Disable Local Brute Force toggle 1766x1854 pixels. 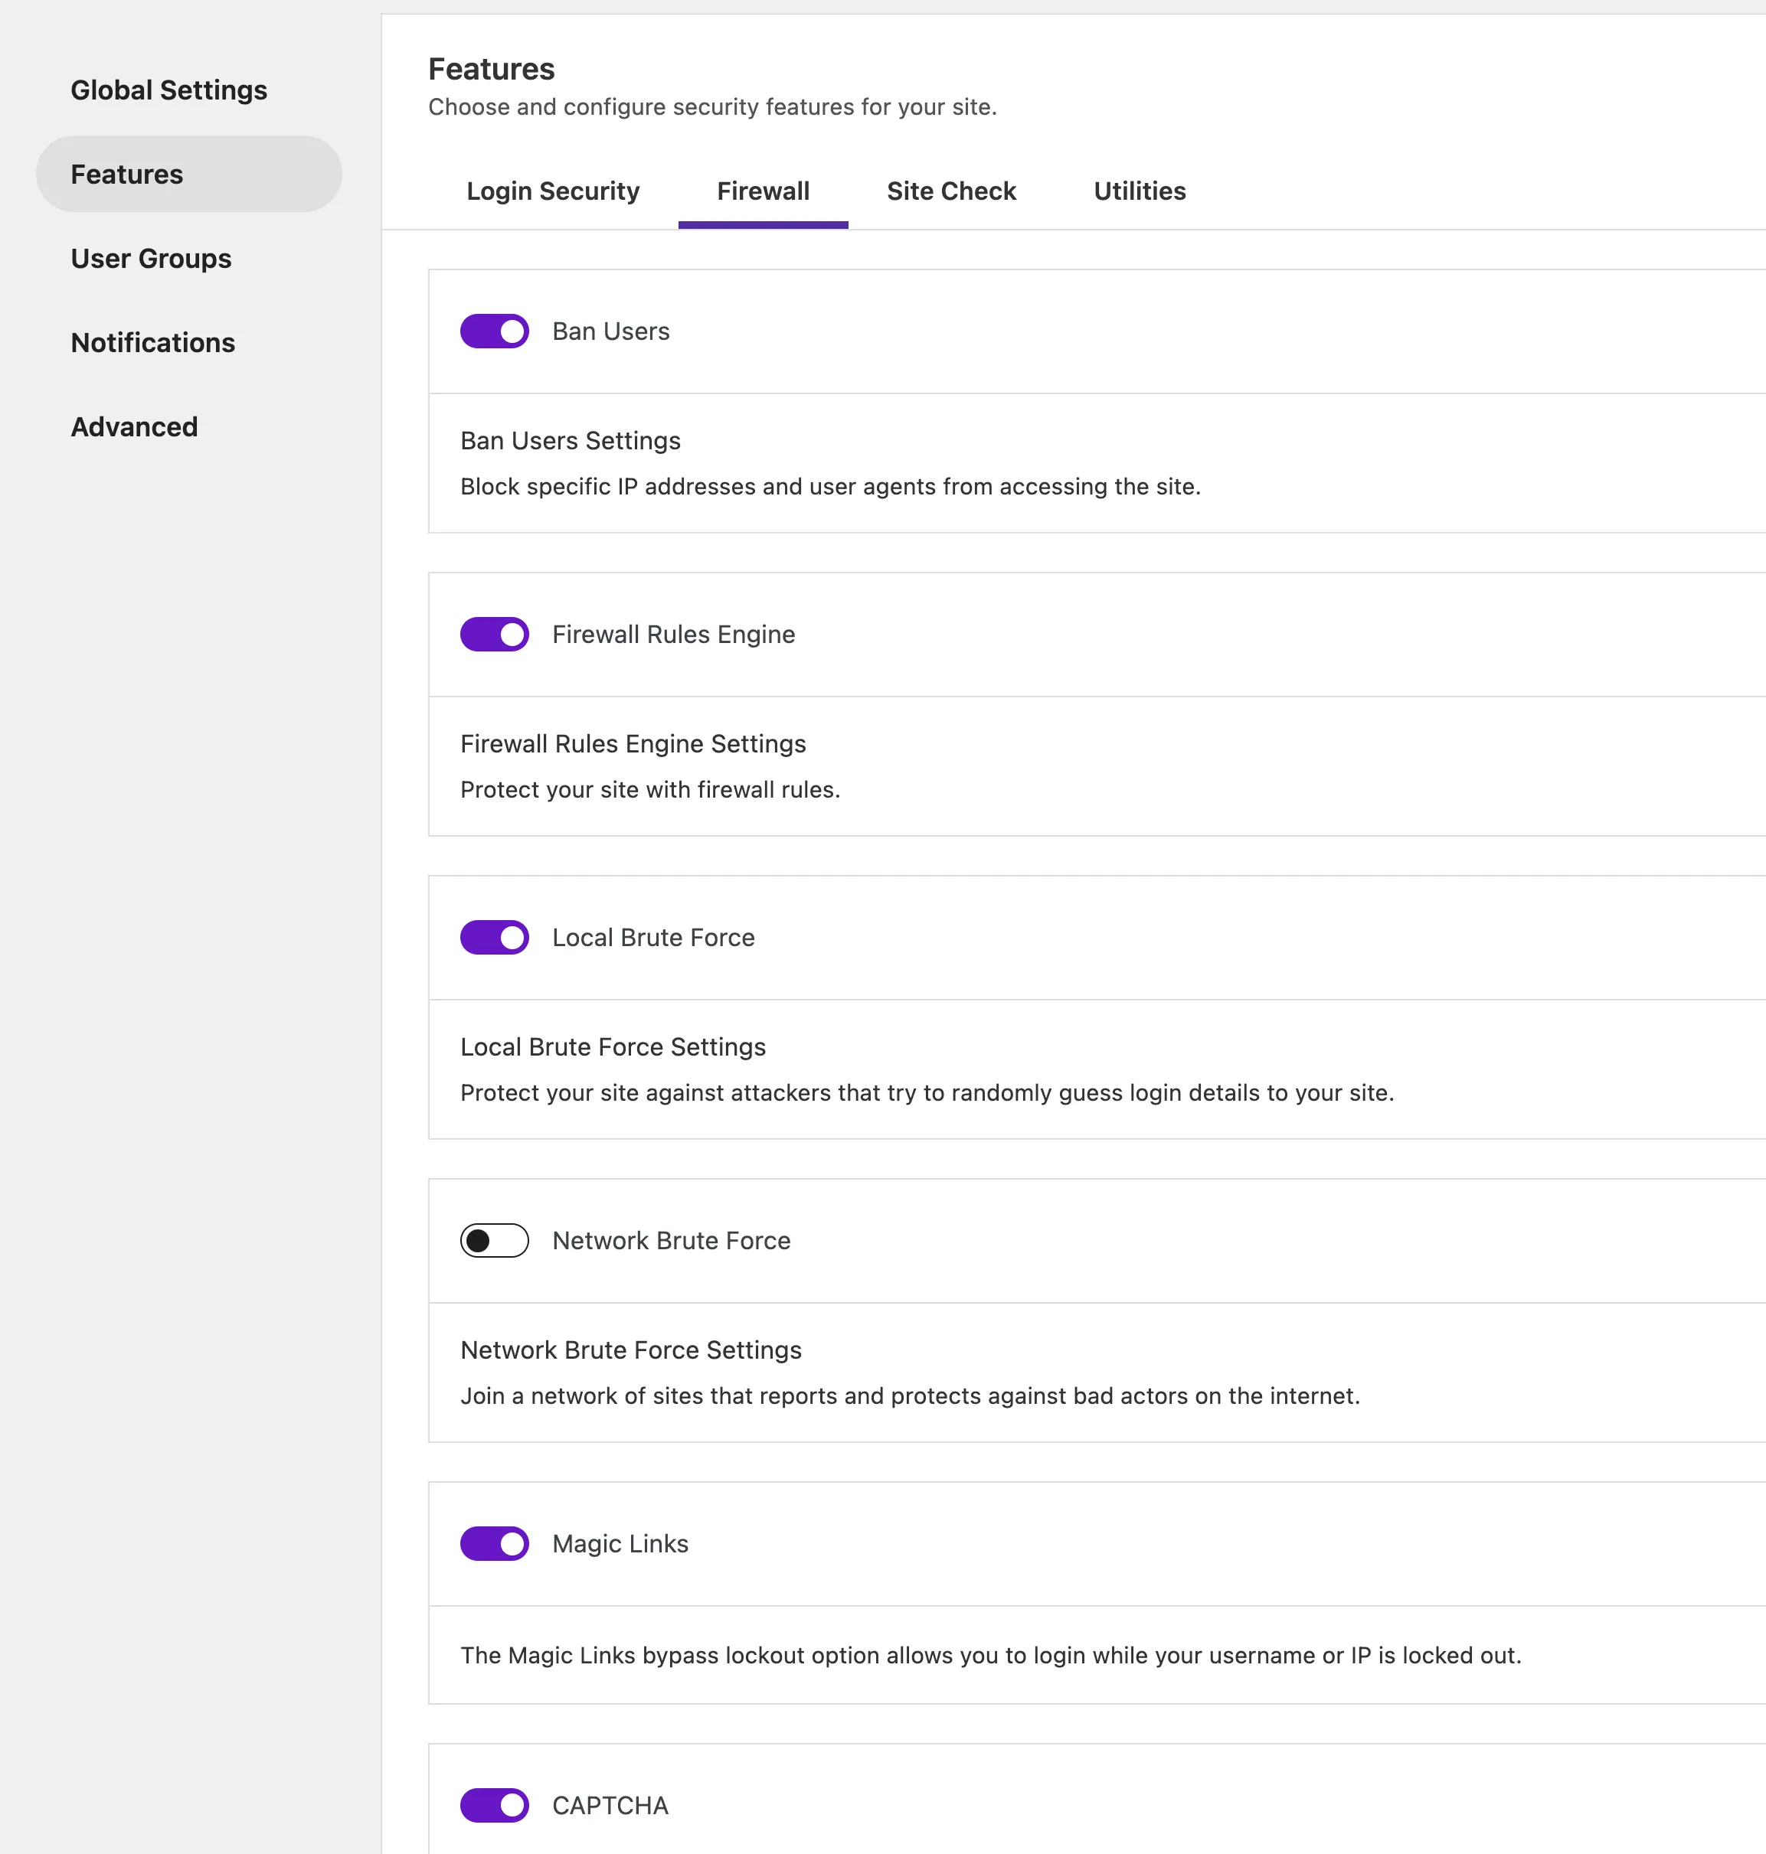[x=494, y=938]
